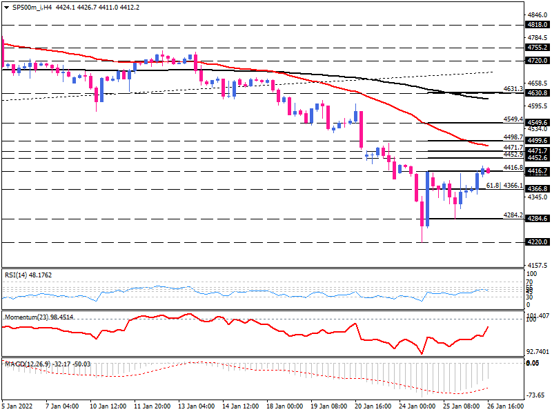Click the 5 Jan 2022 date label
This screenshot has height=414, width=552.
(x=18, y=408)
